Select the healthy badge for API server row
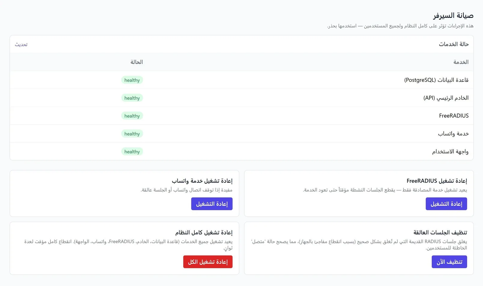483x286 pixels. tap(132, 98)
